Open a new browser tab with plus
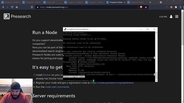The width and height of the screenshot is (184, 103). pos(150,2)
